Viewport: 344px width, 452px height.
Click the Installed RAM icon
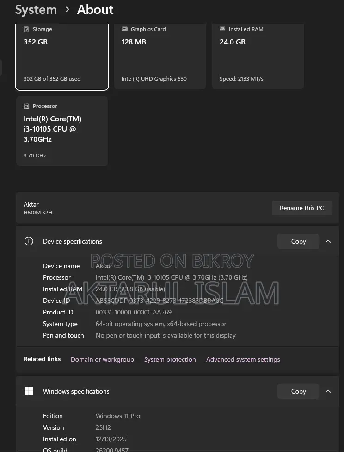coord(222,29)
